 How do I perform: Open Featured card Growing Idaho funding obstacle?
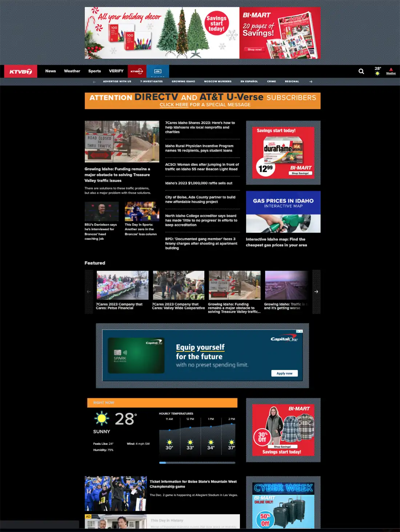[235, 292]
